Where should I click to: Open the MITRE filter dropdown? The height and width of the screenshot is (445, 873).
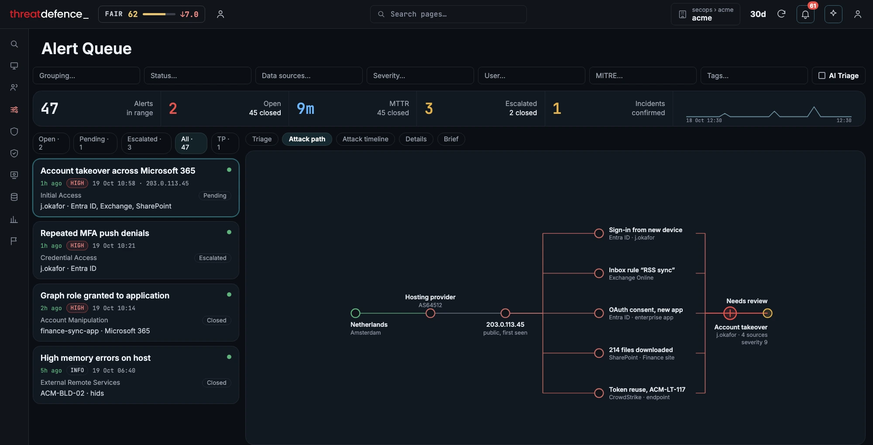643,75
